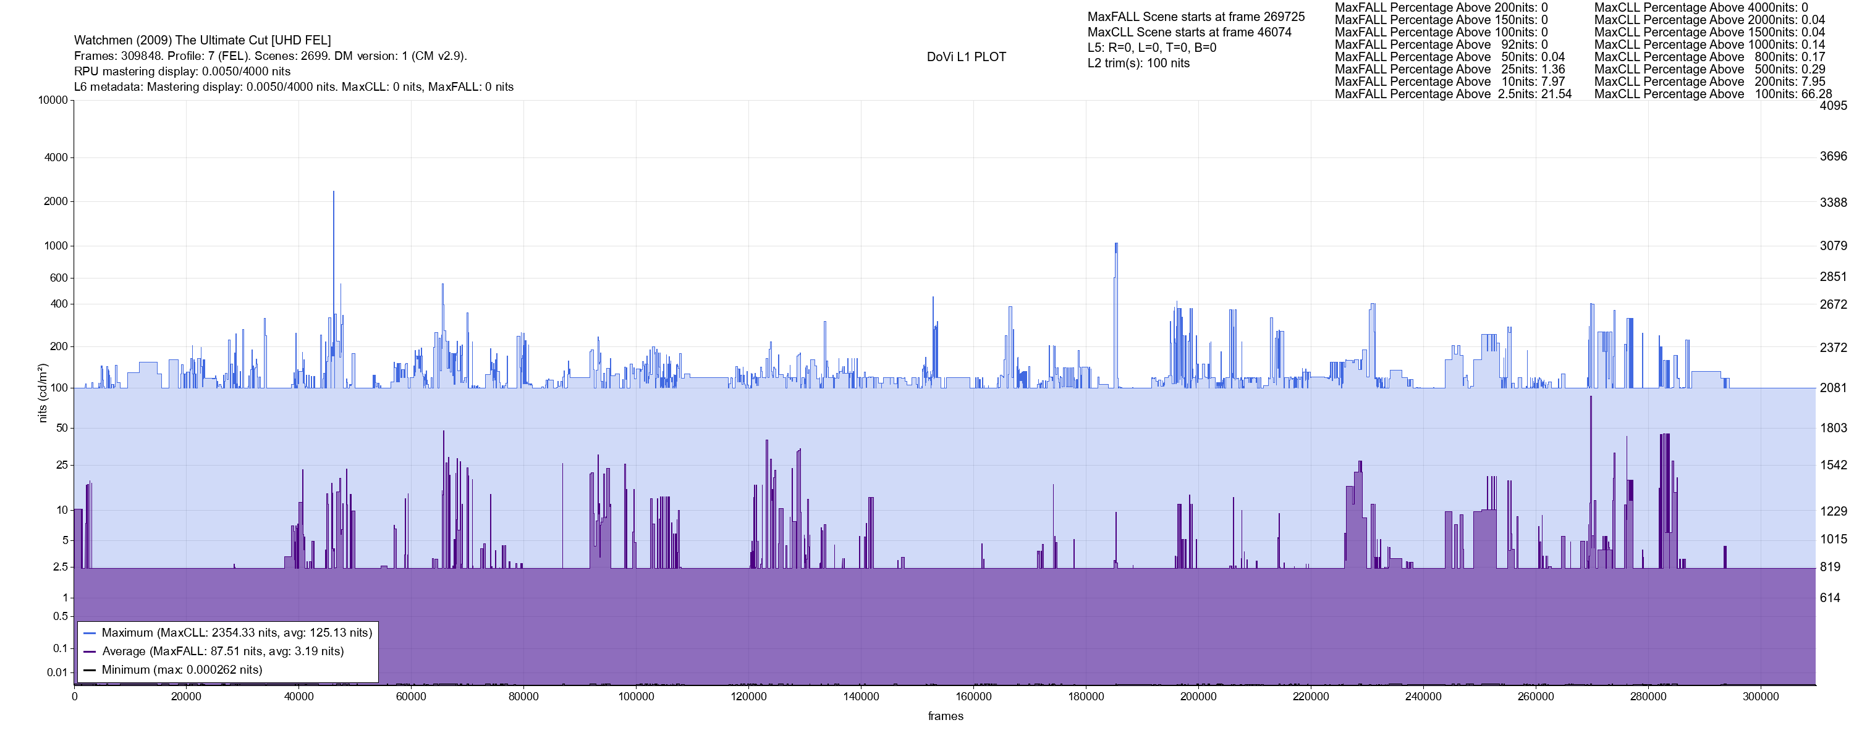This screenshot has height=741, width=1854.
Task: Click the purple Average legend line swatch
Action: point(90,652)
